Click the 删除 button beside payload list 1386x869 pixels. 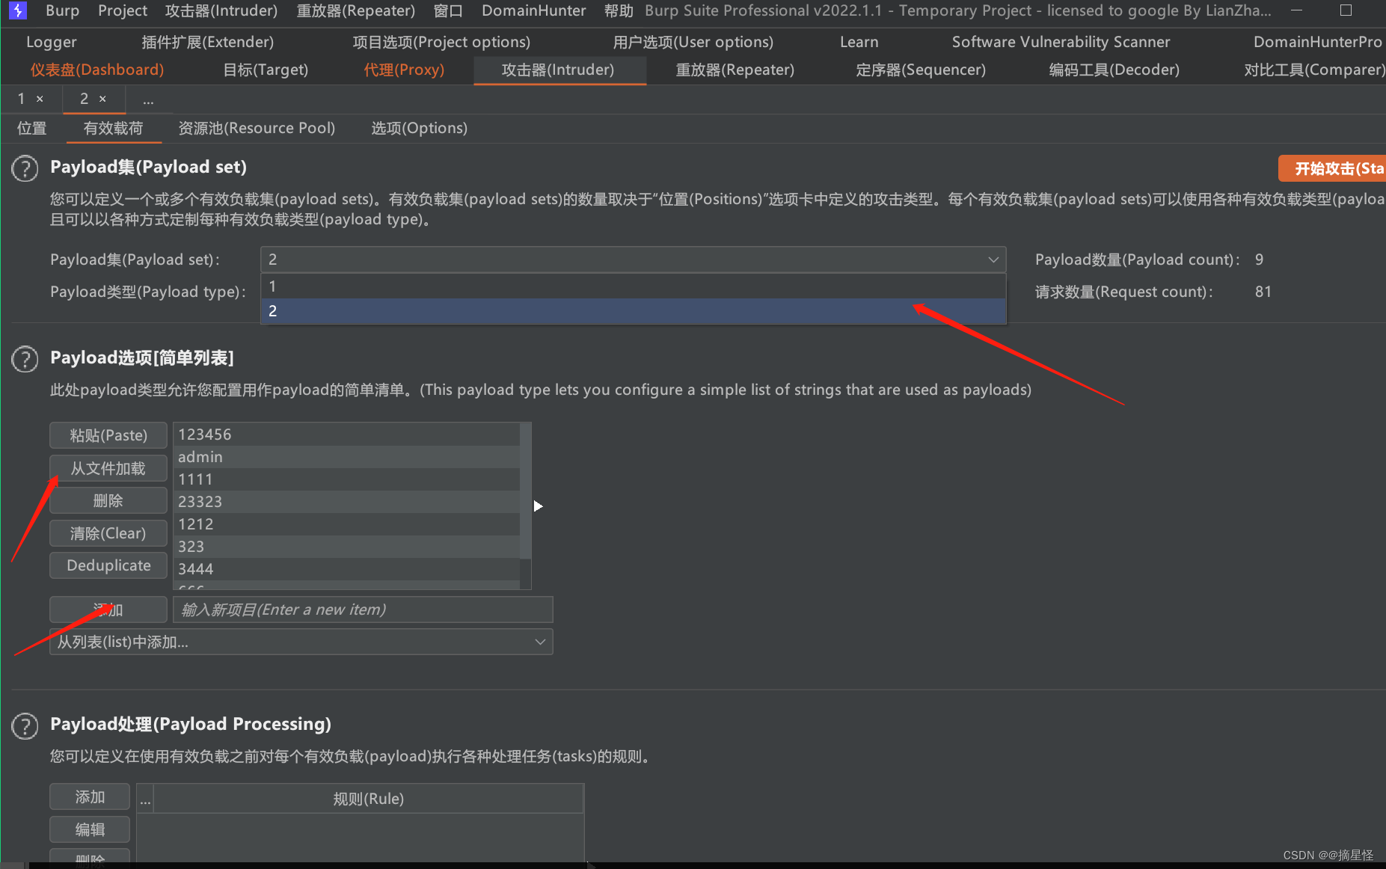click(x=108, y=500)
